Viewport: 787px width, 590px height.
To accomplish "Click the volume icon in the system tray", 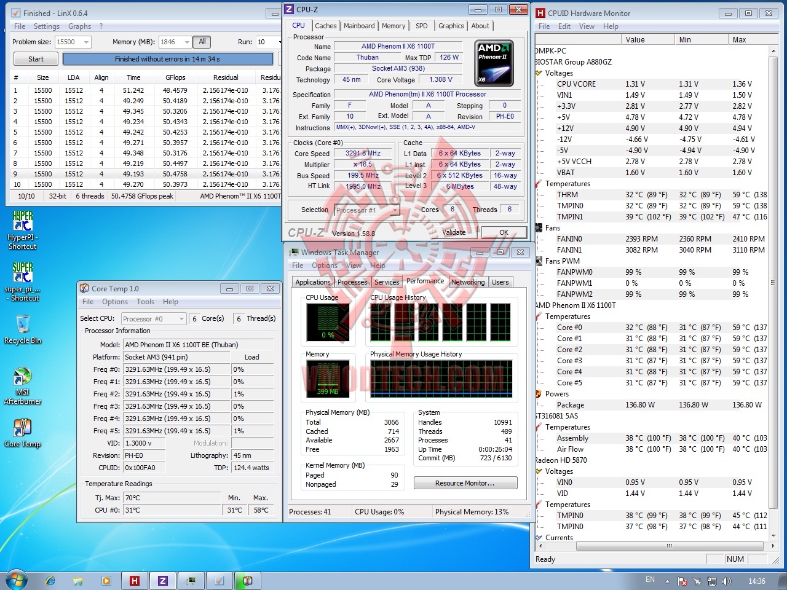I will tap(727, 581).
